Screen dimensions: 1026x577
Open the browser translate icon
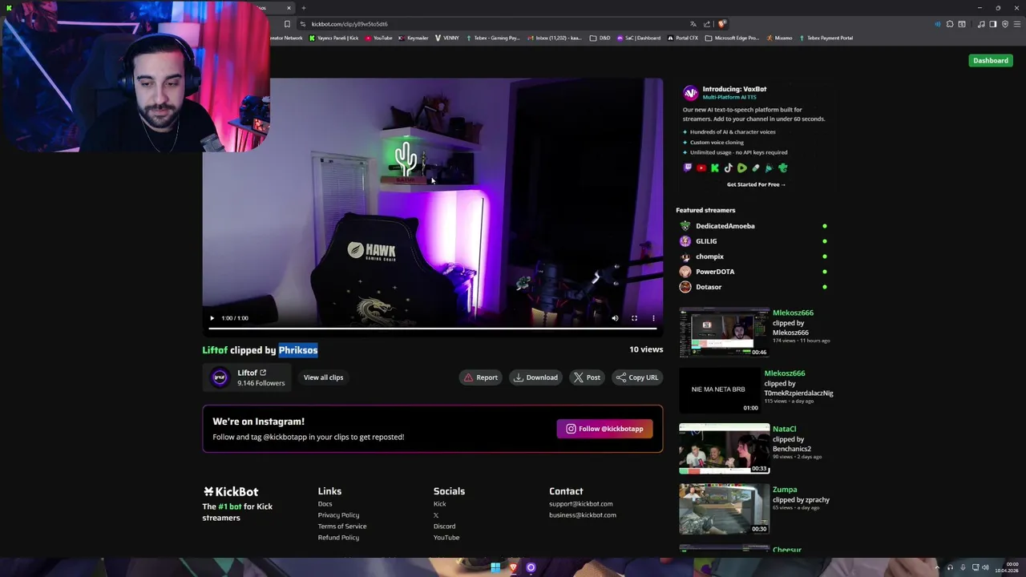tap(693, 24)
